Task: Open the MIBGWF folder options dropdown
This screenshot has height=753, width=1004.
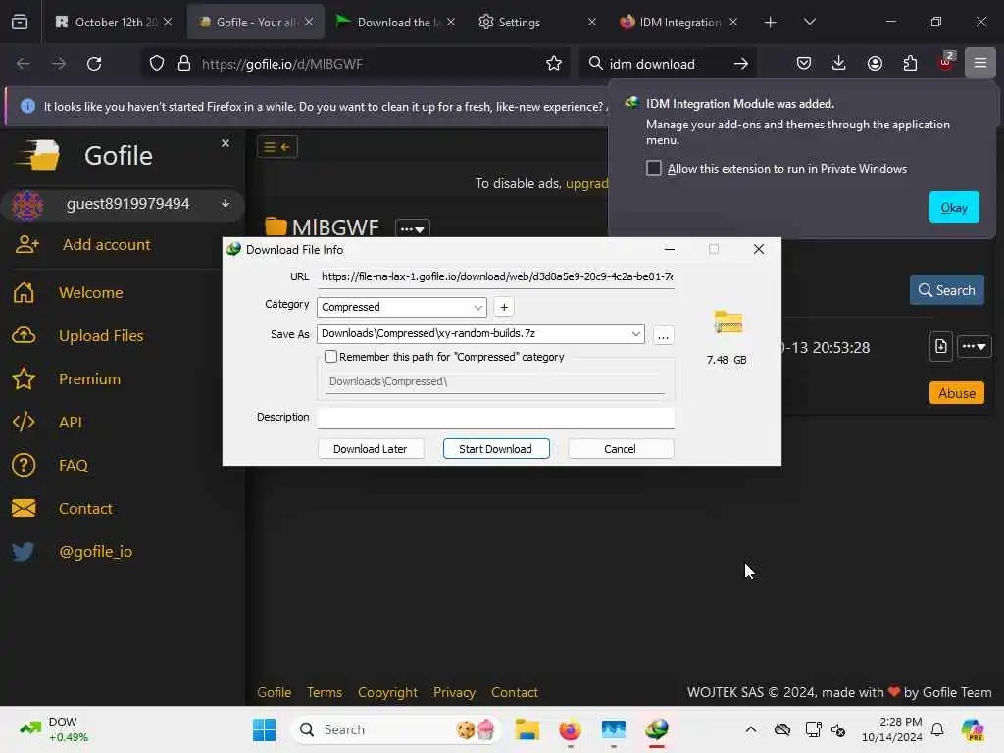Action: click(x=413, y=228)
